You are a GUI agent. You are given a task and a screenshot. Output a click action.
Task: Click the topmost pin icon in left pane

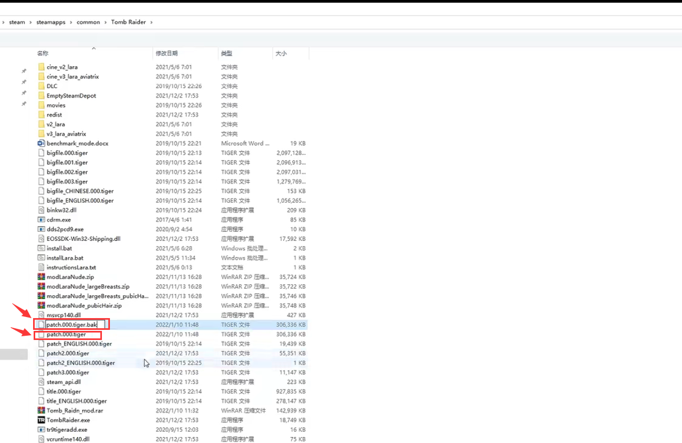23,71
